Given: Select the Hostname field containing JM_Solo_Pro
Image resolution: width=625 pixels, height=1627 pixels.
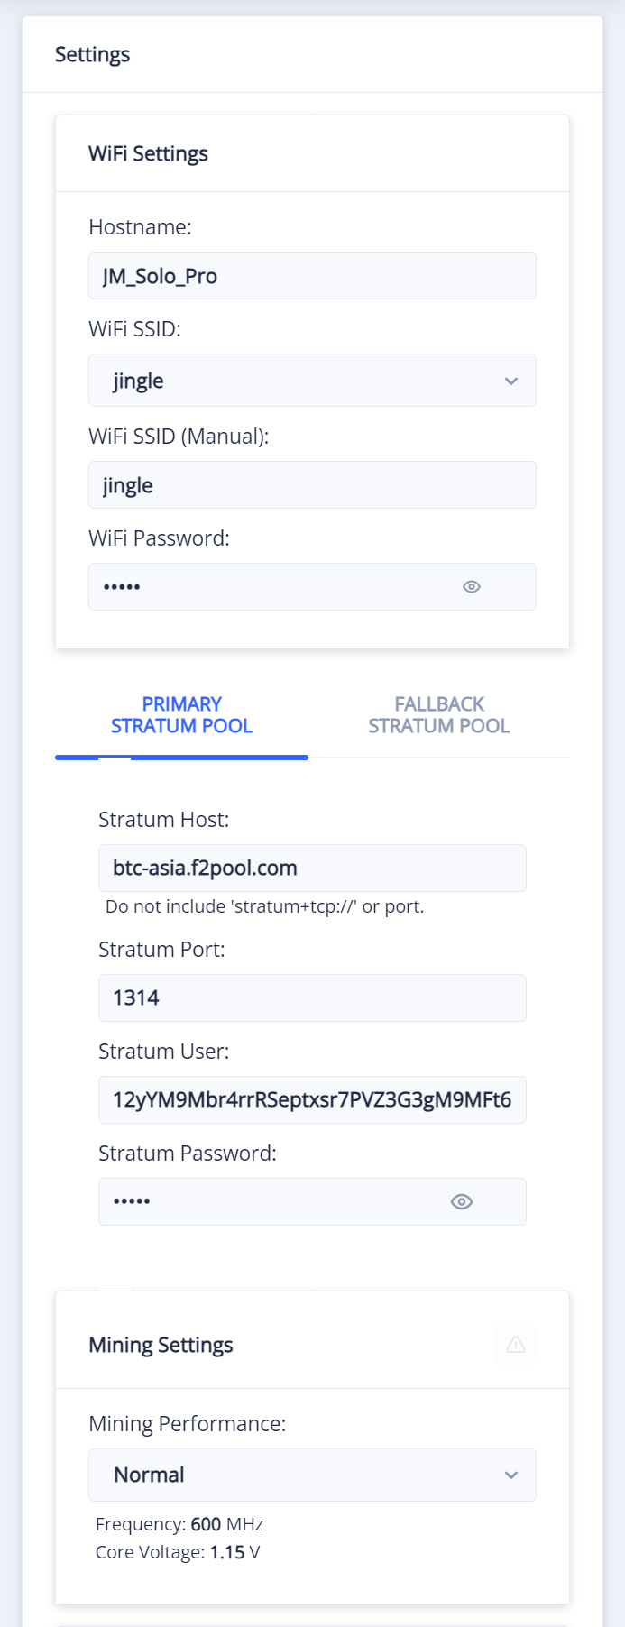Looking at the screenshot, I should coord(311,275).
